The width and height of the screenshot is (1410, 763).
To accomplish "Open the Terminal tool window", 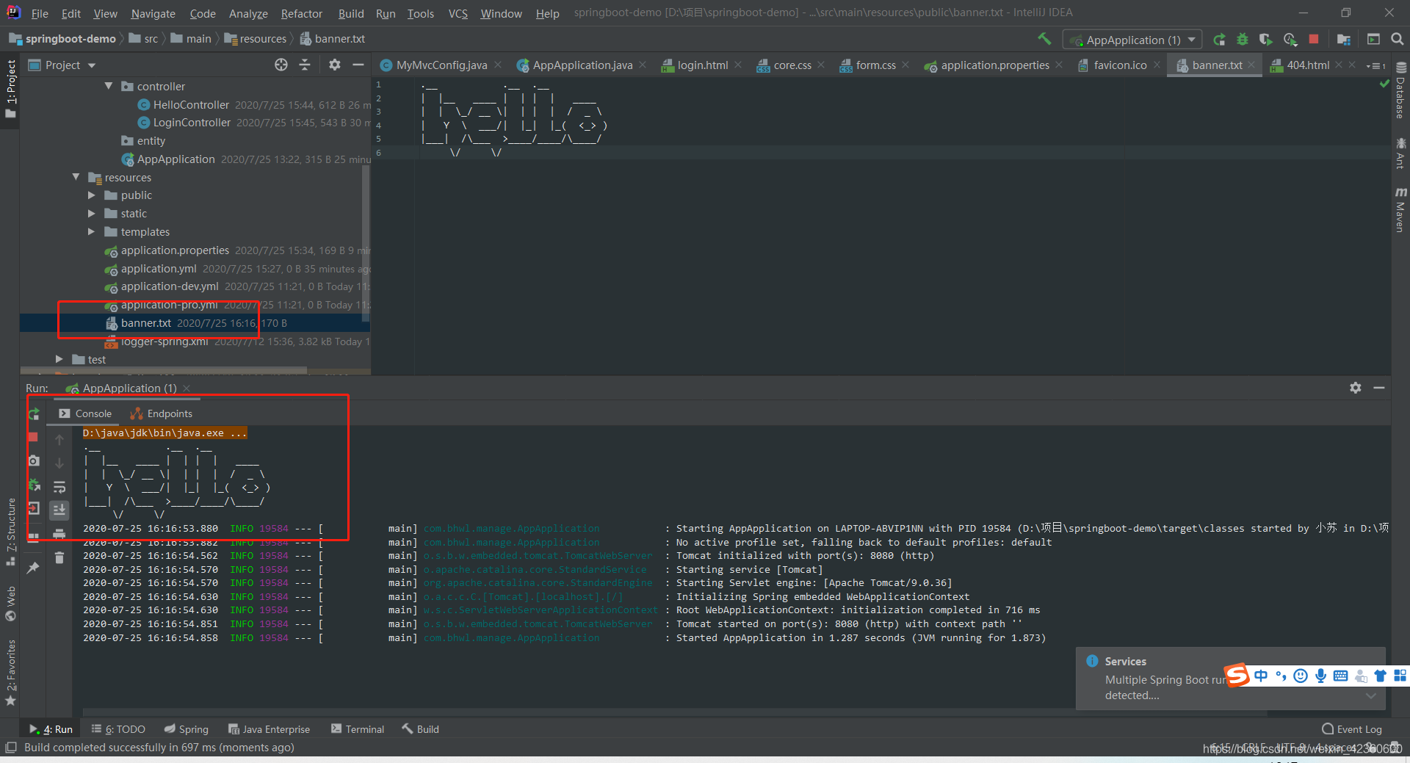I will click(358, 729).
